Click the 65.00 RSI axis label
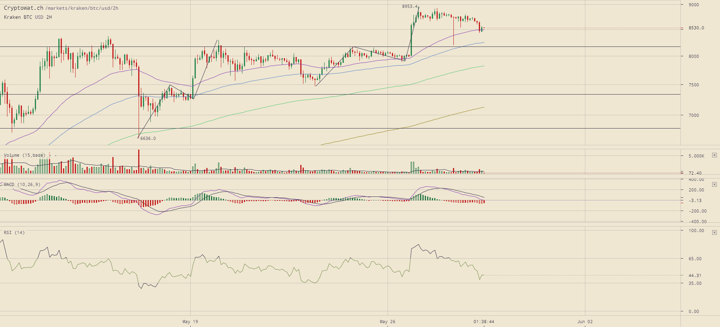The height and width of the screenshot is (327, 720). (695, 259)
